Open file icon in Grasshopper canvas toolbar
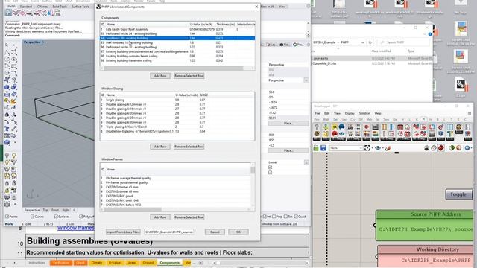The width and height of the screenshot is (477, 268). click(x=316, y=148)
